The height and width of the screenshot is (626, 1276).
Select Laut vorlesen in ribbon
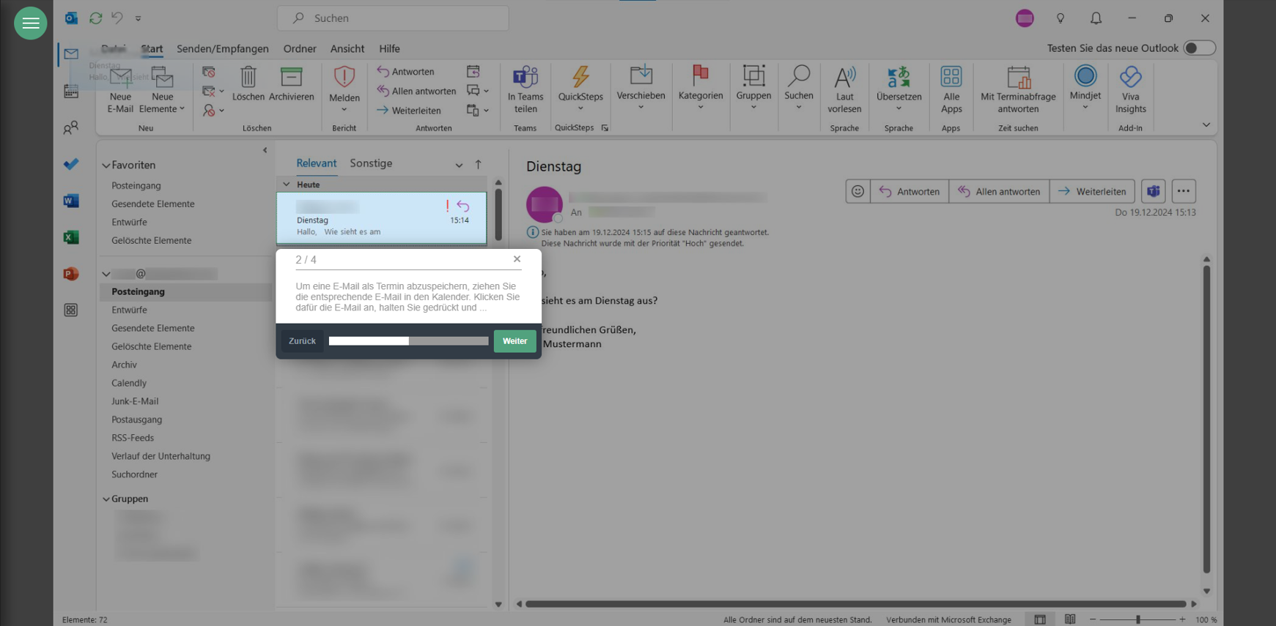click(x=844, y=89)
